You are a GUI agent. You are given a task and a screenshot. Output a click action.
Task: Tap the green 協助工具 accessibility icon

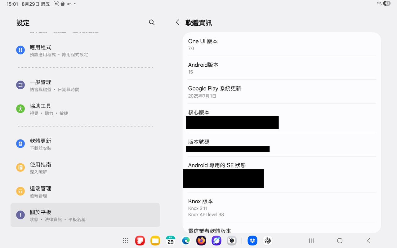(20, 109)
